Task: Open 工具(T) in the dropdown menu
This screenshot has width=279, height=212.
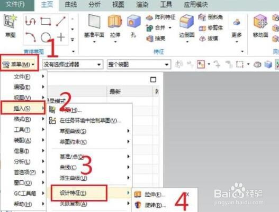Action: [23, 130]
